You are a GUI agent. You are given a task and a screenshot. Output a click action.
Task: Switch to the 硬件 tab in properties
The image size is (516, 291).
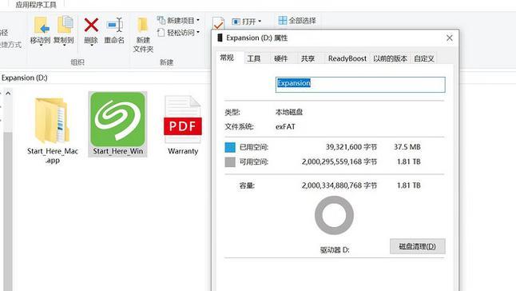point(280,58)
